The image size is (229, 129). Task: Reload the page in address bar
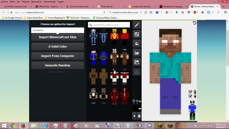[104, 13]
